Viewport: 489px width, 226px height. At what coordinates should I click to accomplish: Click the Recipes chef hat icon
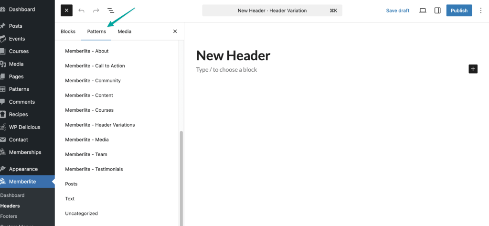2,114
